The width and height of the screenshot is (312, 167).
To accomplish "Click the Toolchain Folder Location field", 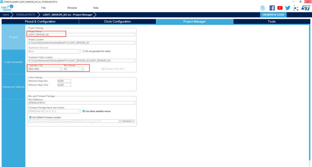I will [82, 61].
